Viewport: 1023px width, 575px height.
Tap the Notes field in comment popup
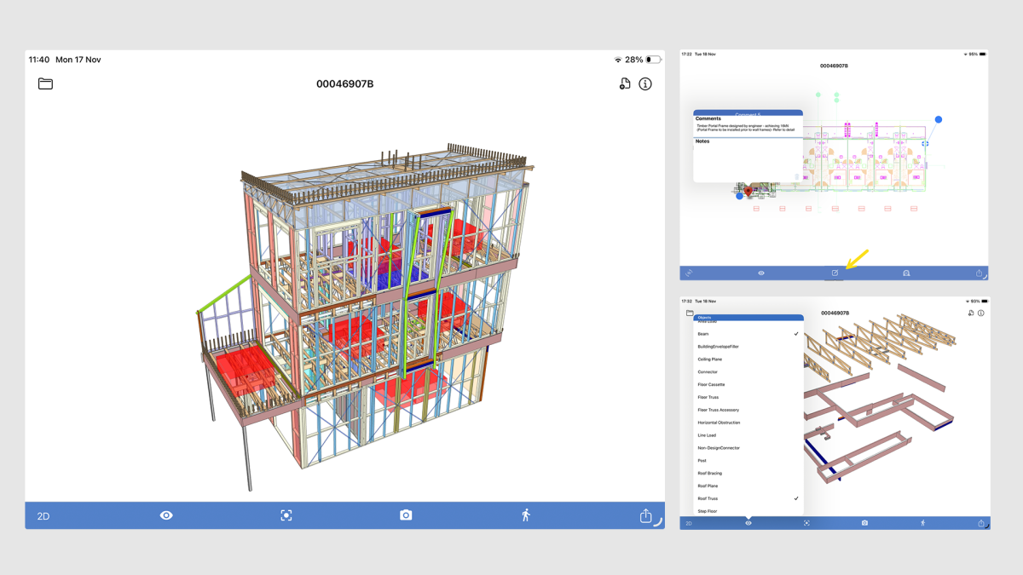tap(748, 160)
